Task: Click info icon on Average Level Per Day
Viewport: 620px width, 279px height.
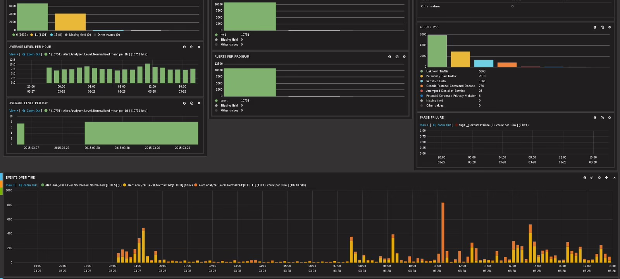Action: pyautogui.click(x=184, y=103)
